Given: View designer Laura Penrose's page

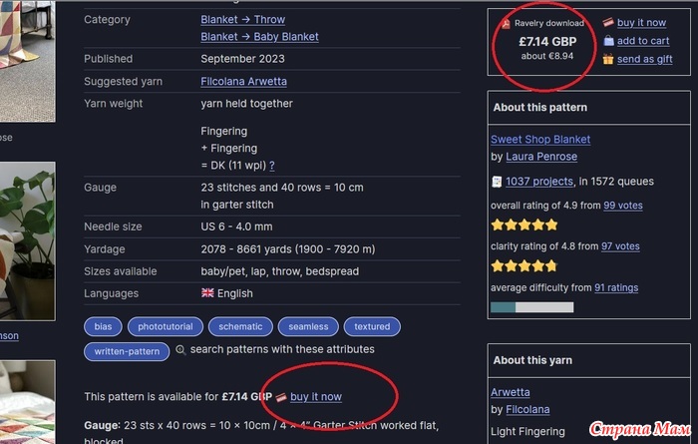Looking at the screenshot, I should [x=541, y=157].
